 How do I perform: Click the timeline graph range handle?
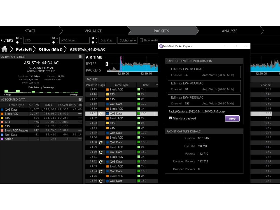pos(107,64)
